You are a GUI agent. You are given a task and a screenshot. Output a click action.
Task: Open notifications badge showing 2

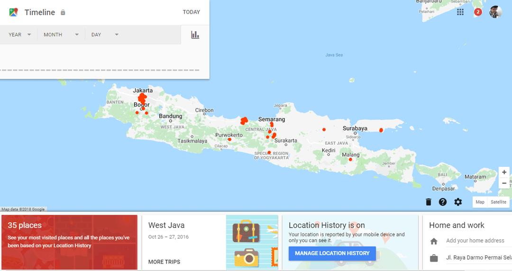(x=478, y=12)
